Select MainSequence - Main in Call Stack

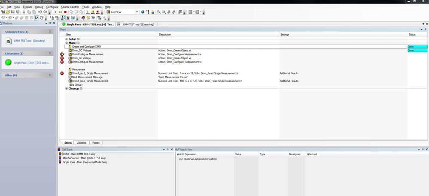coord(84,158)
